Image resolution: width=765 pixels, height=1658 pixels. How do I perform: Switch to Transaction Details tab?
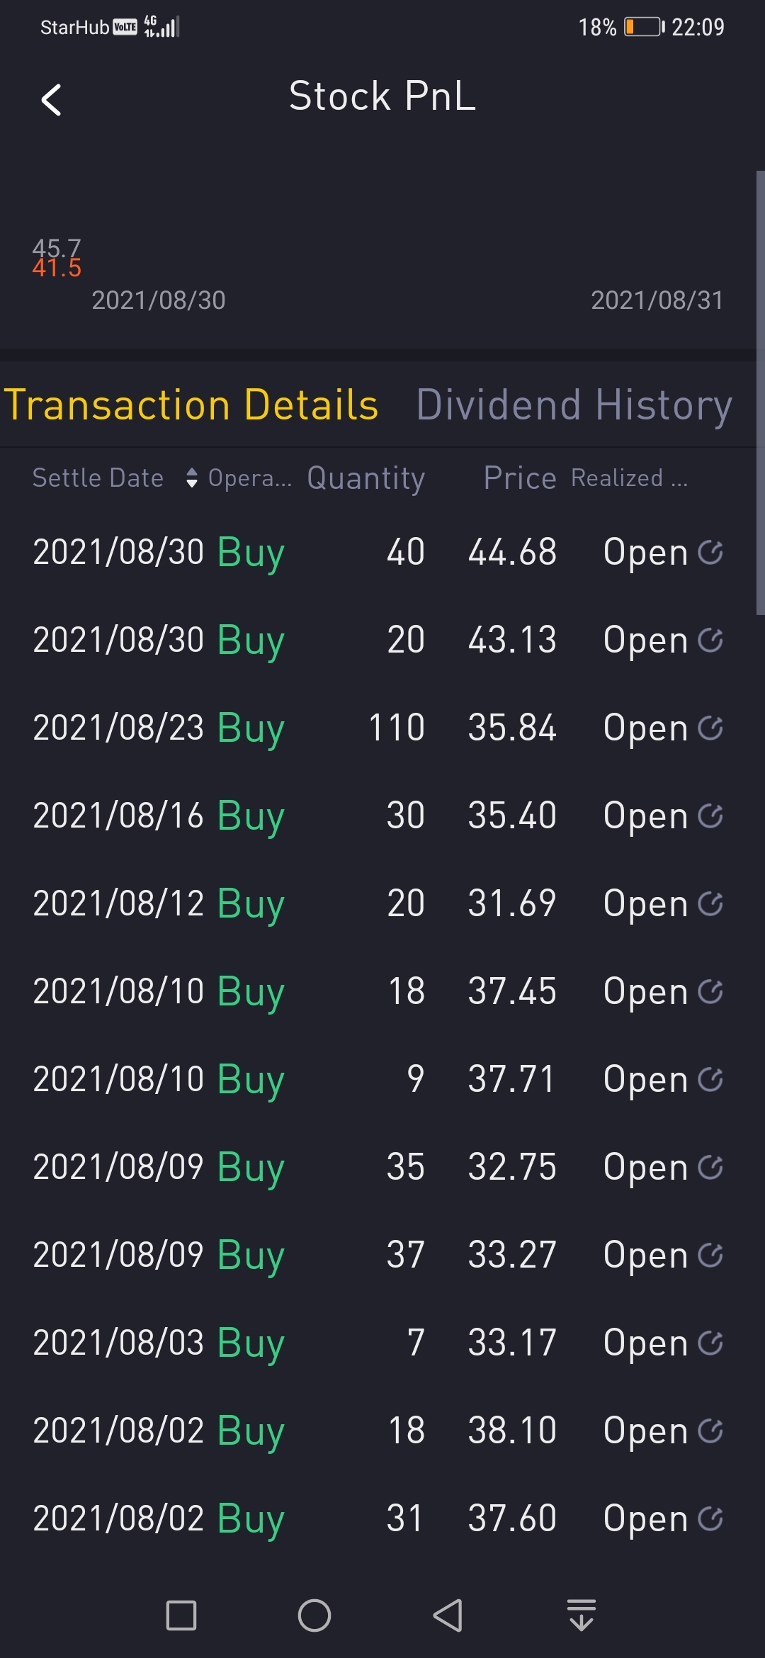click(x=191, y=405)
